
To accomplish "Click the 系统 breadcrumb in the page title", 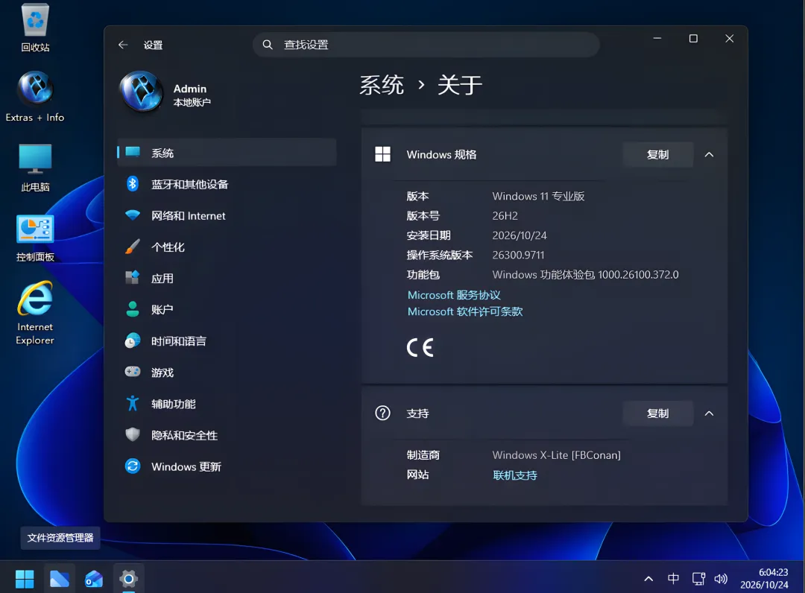I will pos(382,85).
